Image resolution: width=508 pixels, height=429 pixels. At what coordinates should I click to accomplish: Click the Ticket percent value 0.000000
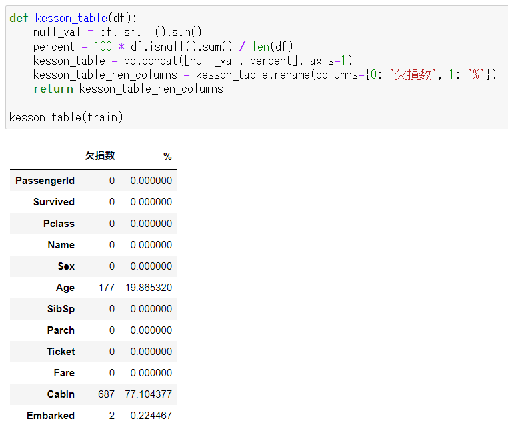(151, 352)
